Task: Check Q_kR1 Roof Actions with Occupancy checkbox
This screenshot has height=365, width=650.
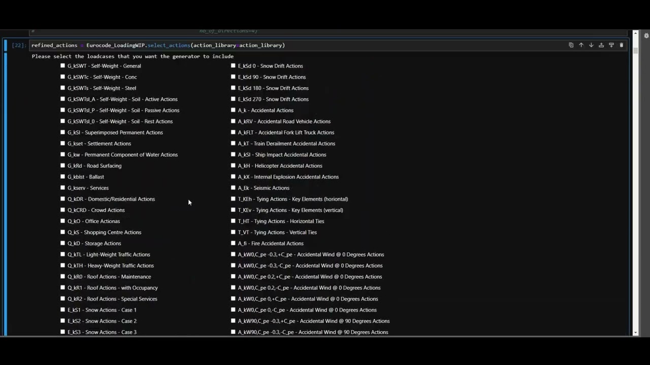Action: click(x=62, y=287)
